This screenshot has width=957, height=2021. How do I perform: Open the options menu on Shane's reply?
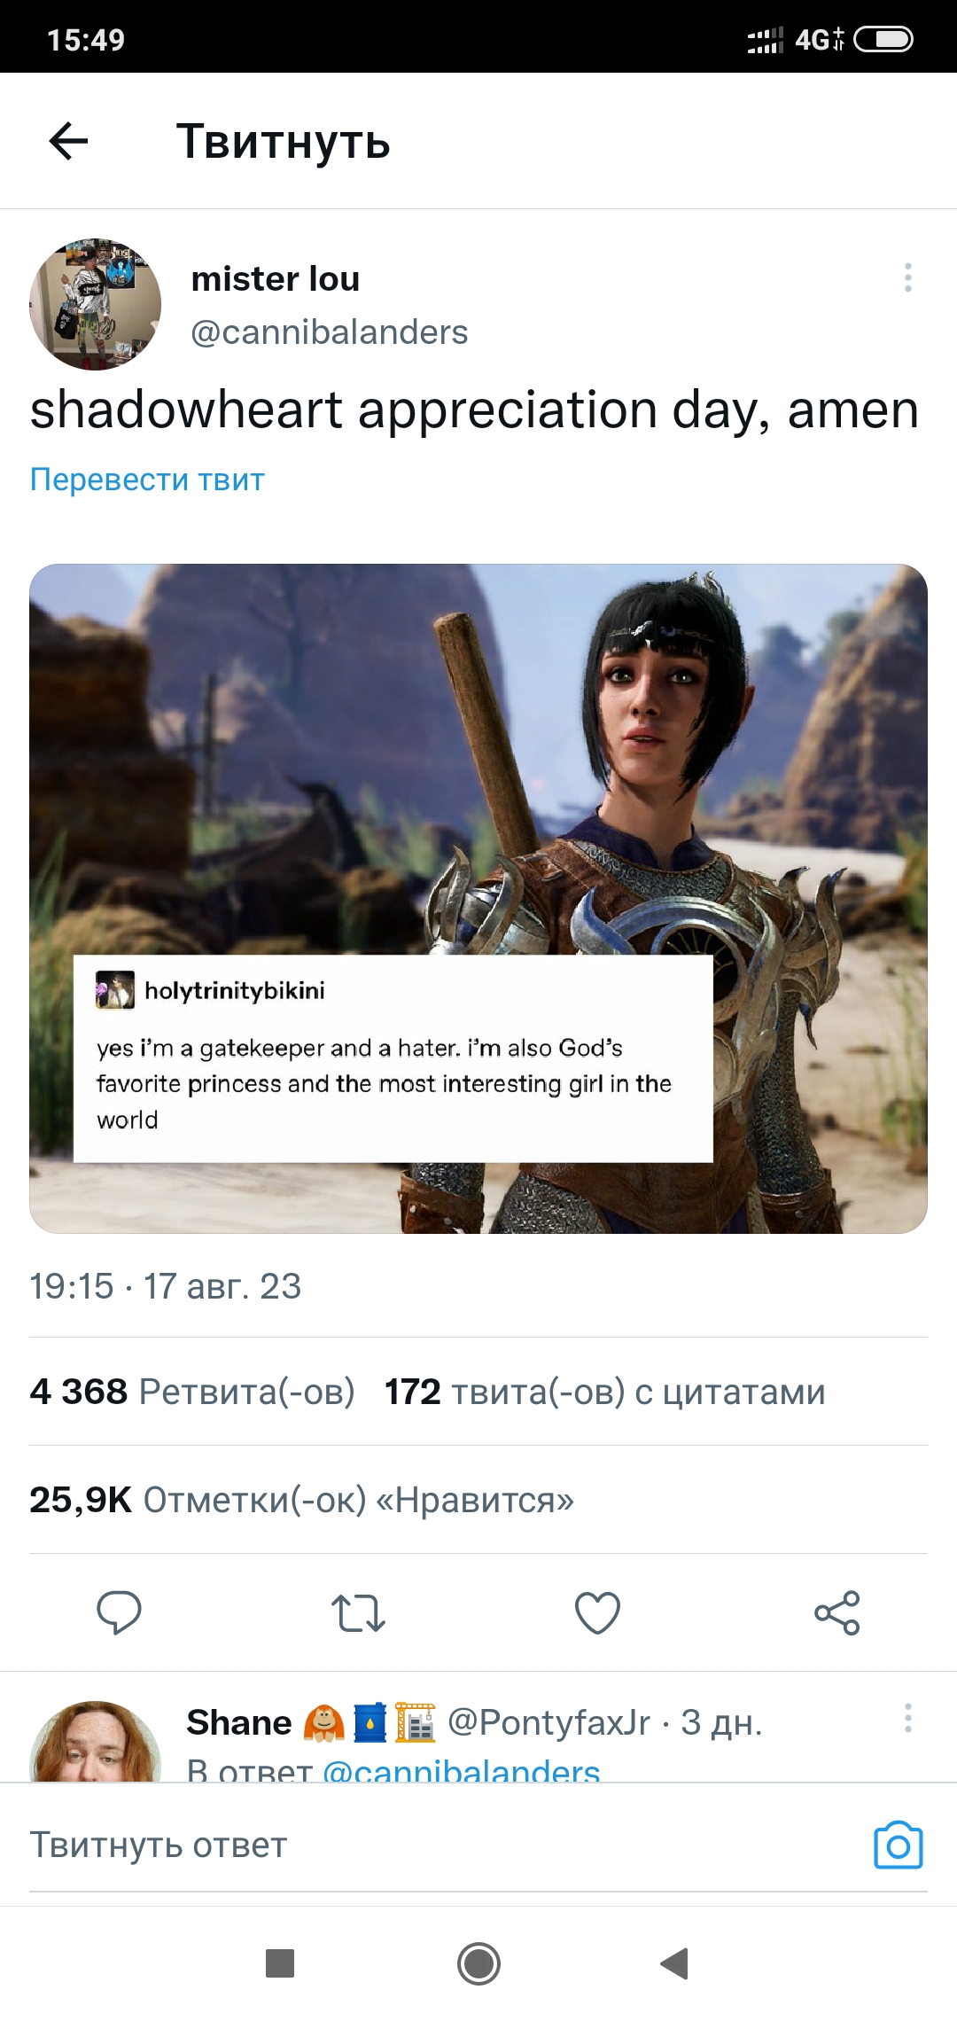[x=907, y=1718]
